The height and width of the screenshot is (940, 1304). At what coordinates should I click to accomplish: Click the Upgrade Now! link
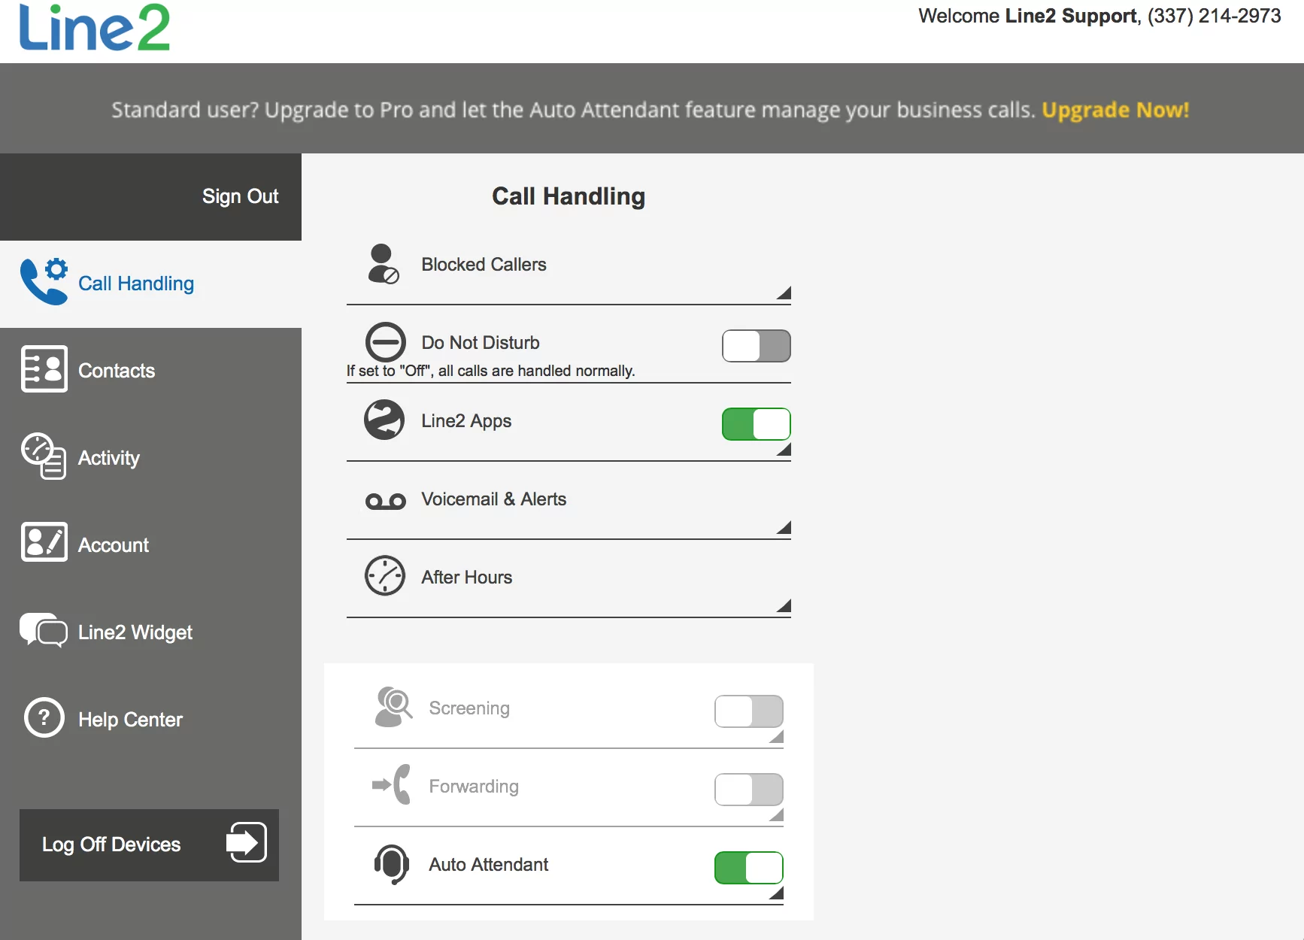(x=1115, y=110)
